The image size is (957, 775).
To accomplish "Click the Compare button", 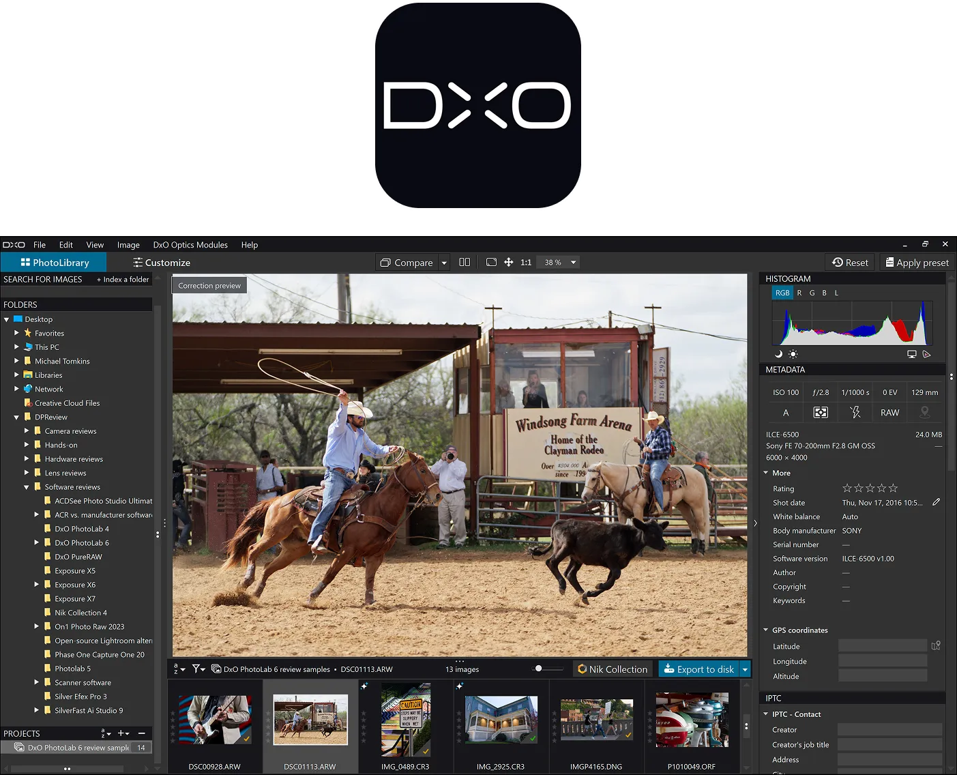I will 407,263.
